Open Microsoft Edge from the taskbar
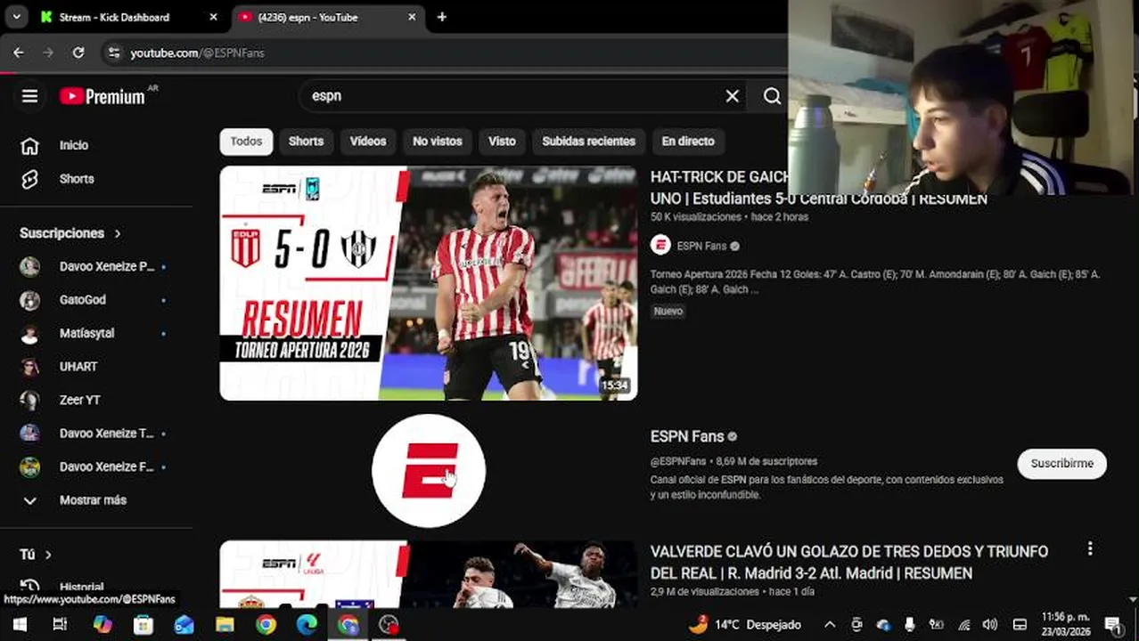1139x641 pixels. pos(307,625)
